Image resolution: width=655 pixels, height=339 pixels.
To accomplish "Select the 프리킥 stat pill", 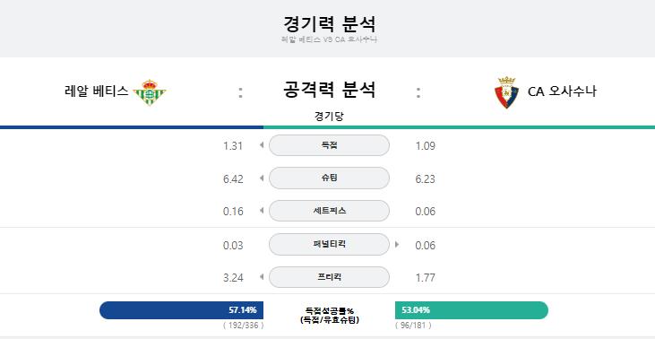I will tap(329, 277).
